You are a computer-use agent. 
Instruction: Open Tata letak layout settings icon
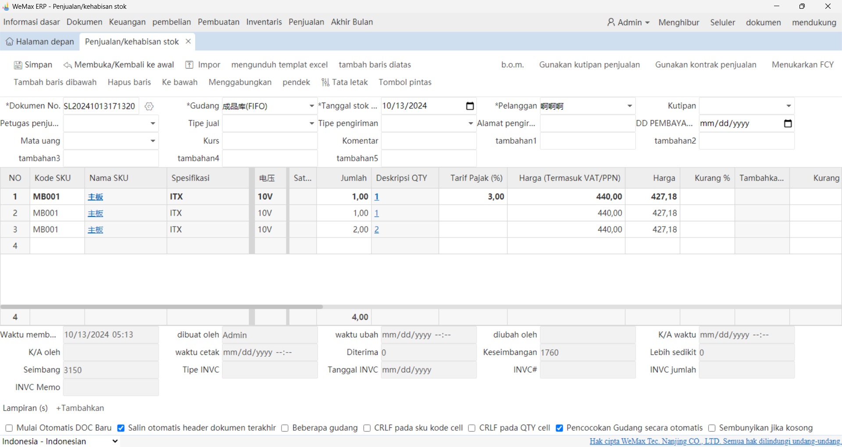pyautogui.click(x=325, y=82)
